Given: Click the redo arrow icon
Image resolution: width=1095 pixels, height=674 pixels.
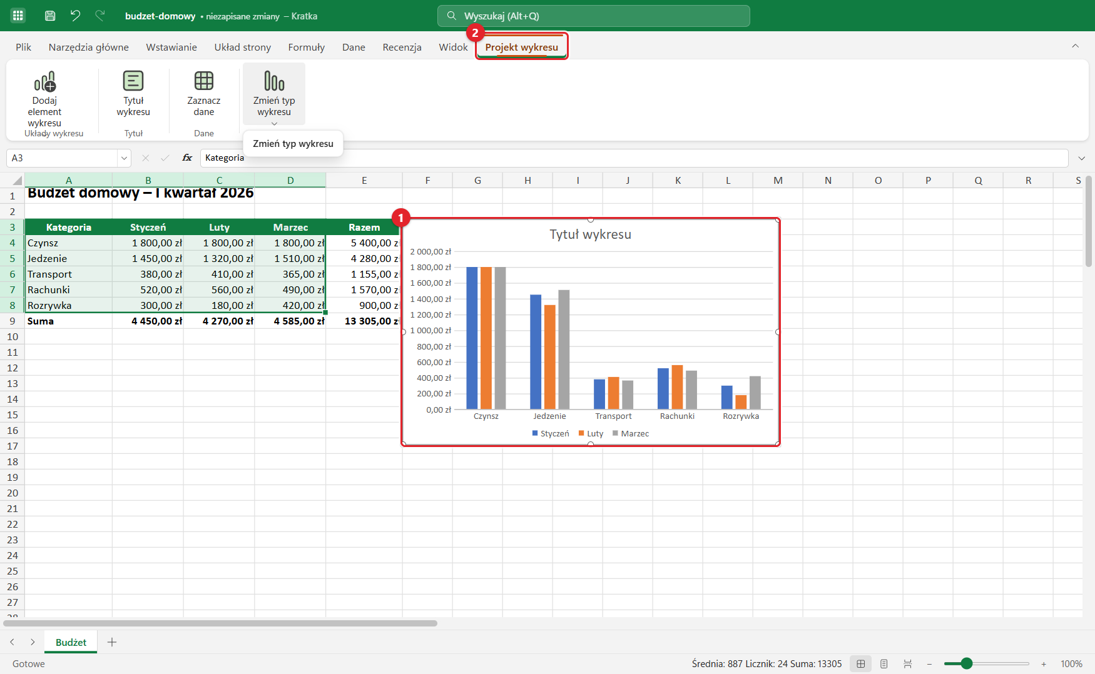Looking at the screenshot, I should point(100,16).
